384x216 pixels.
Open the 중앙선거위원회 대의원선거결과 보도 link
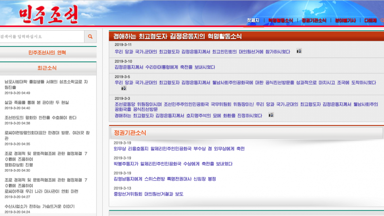(x=149, y=194)
